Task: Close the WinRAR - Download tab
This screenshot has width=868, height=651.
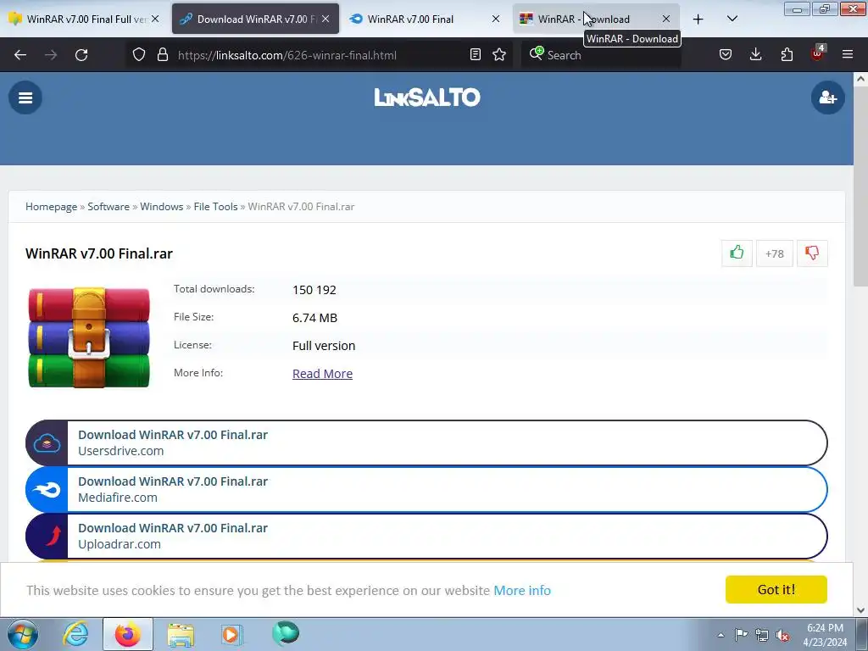Action: [666, 19]
